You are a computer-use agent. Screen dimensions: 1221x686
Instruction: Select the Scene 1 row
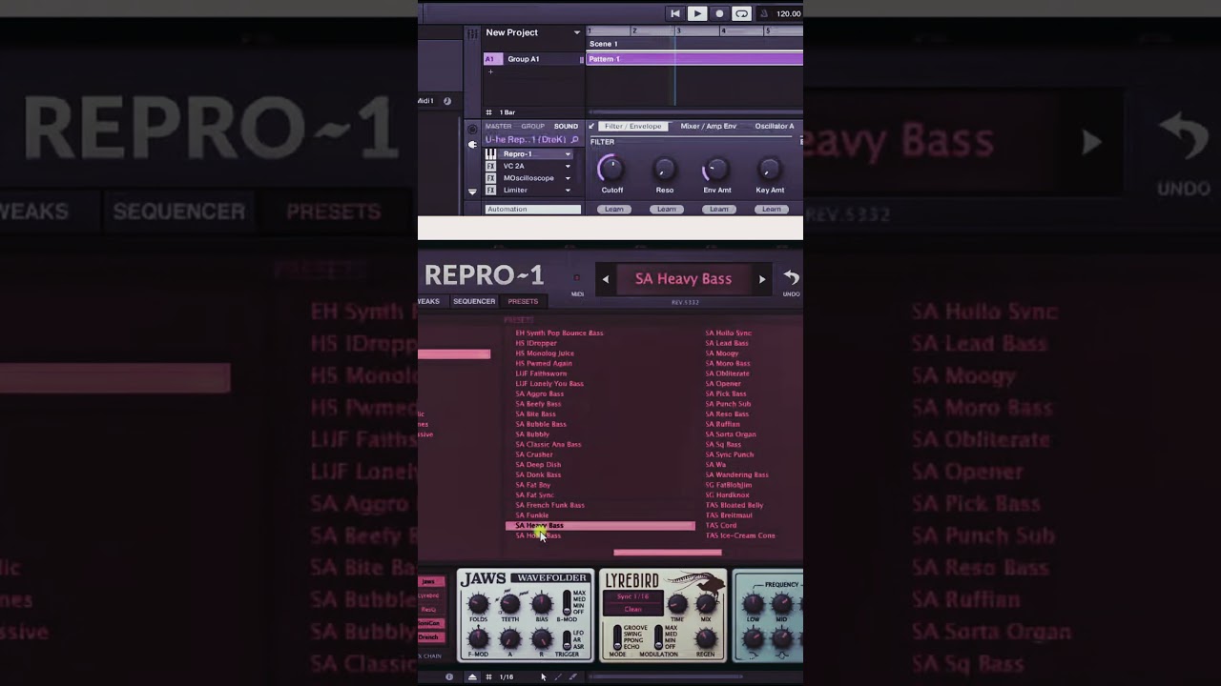coord(694,44)
